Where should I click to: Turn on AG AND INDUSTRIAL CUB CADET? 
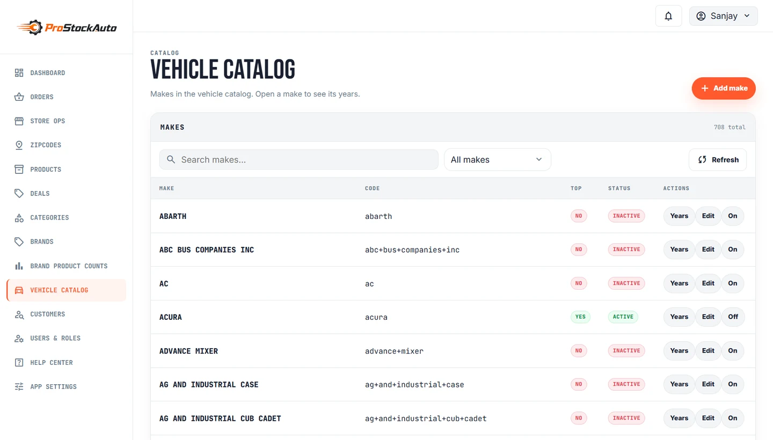click(733, 418)
